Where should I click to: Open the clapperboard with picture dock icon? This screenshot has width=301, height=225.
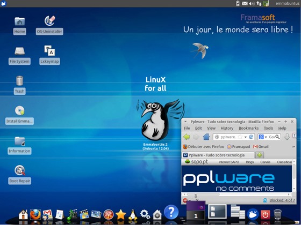[x=84, y=214]
